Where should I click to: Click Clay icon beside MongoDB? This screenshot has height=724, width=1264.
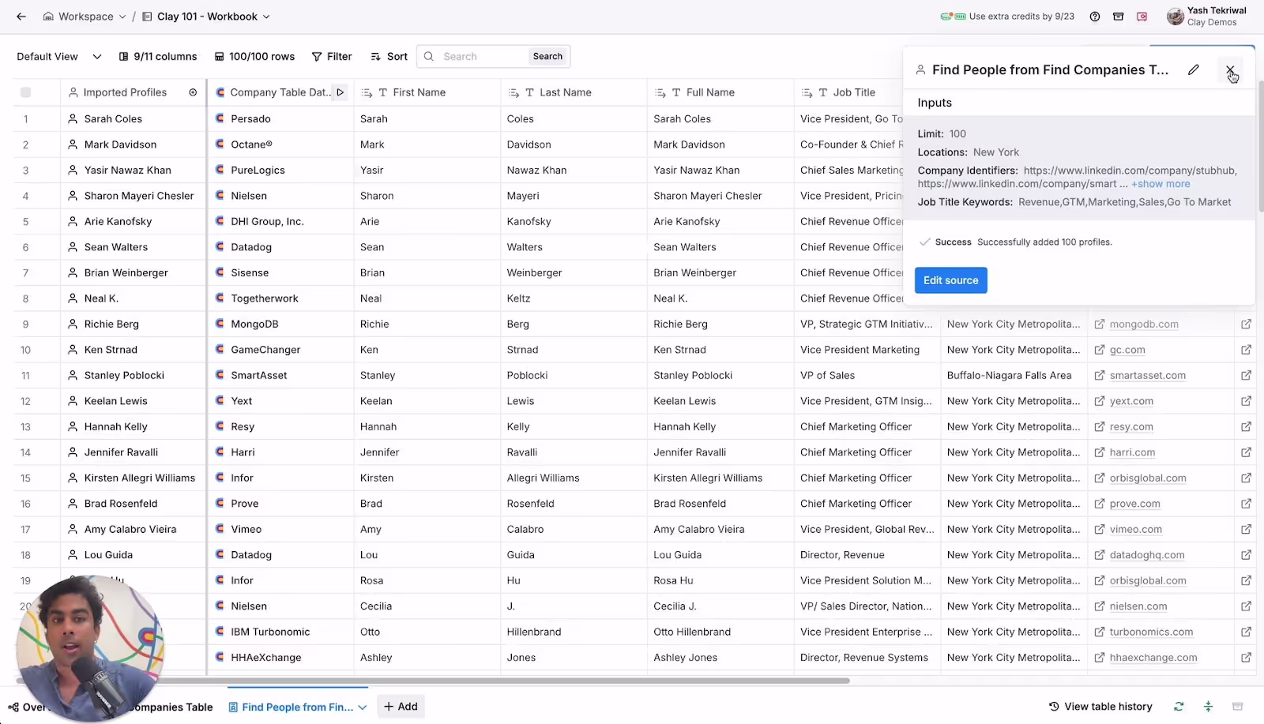click(x=220, y=324)
